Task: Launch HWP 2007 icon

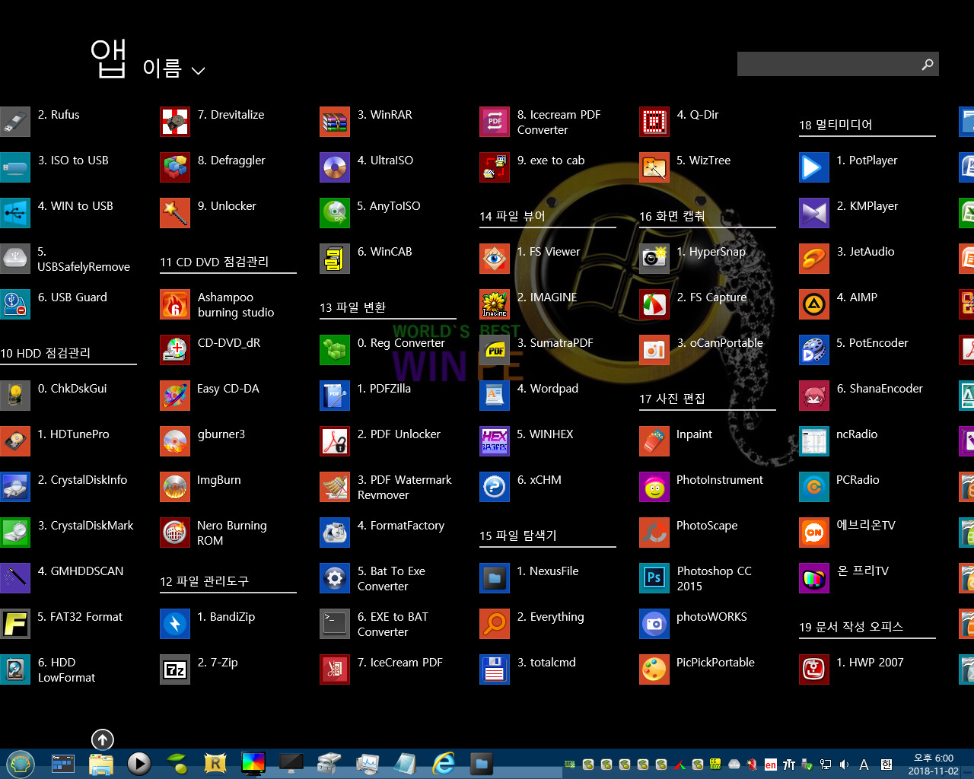Action: (814, 669)
